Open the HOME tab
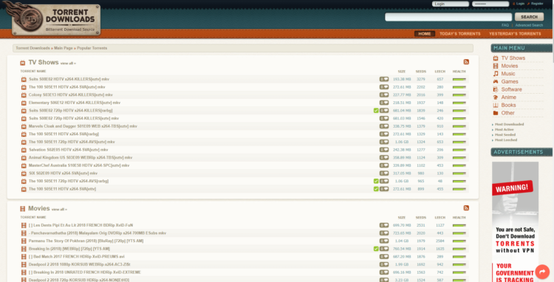This screenshot has height=282, width=554. tap(424, 34)
